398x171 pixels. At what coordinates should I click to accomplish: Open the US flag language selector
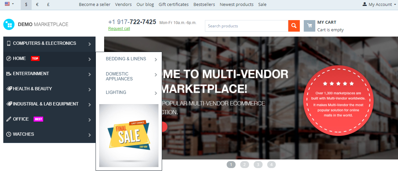[x=9, y=4]
